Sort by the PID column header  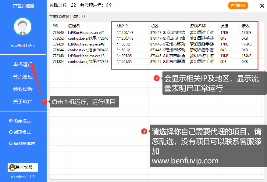point(55,26)
